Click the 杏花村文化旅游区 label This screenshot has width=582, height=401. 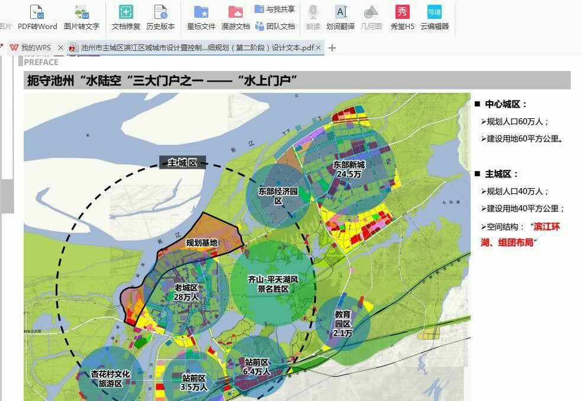[x=110, y=379]
